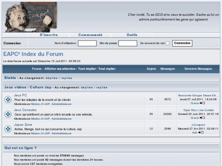
Task: Click the Messages column header
Action: [x=168, y=69]
